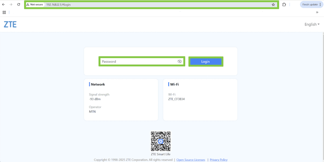Click the ZTE logo
The width and height of the screenshot is (324, 162).
pos(10,24)
